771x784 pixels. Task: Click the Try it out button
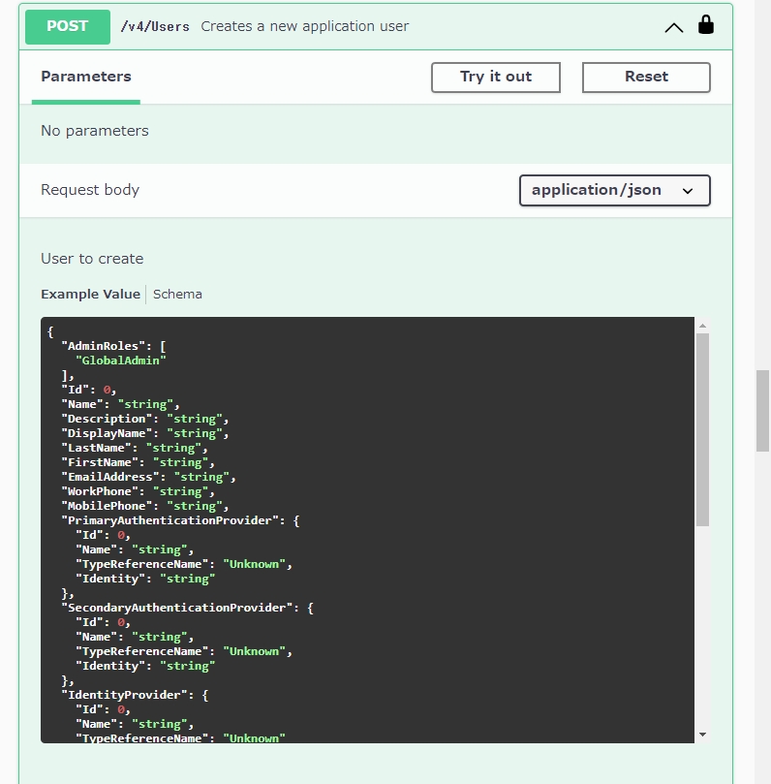[496, 77]
